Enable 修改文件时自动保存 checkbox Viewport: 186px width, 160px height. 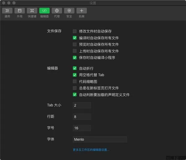click(x=75, y=31)
